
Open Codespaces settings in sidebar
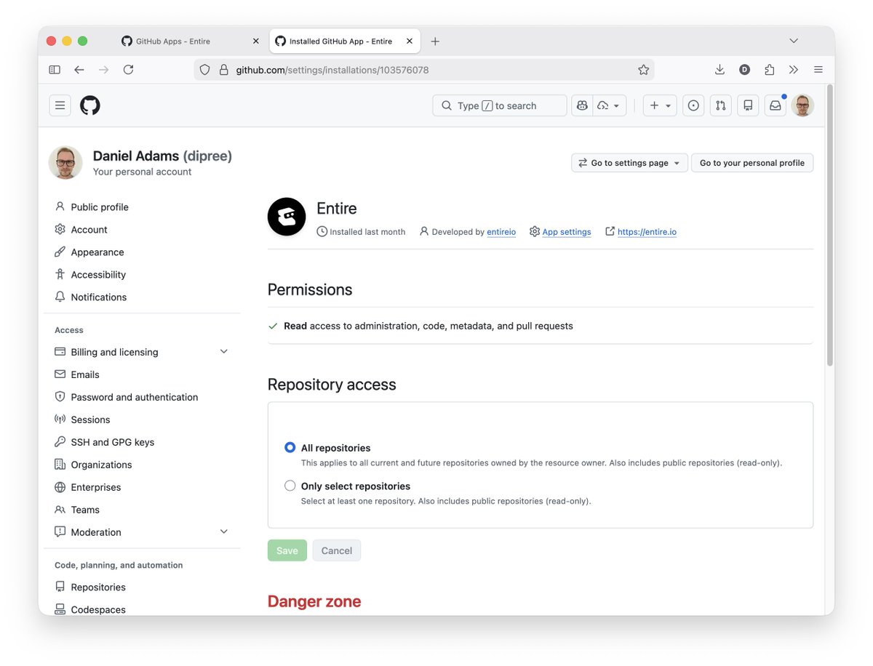pos(98,609)
